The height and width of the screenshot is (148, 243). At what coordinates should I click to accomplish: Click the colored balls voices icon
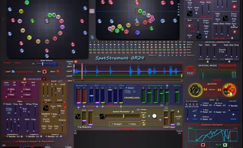230,90
